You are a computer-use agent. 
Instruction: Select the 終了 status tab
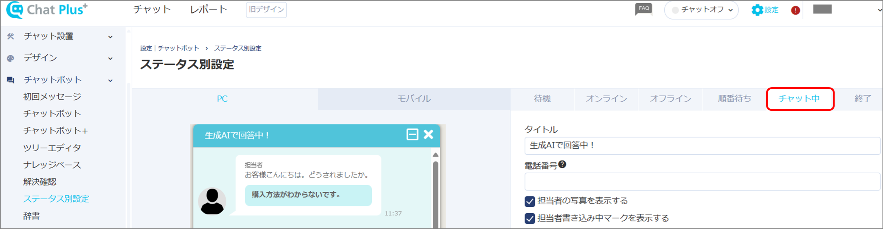(x=863, y=99)
